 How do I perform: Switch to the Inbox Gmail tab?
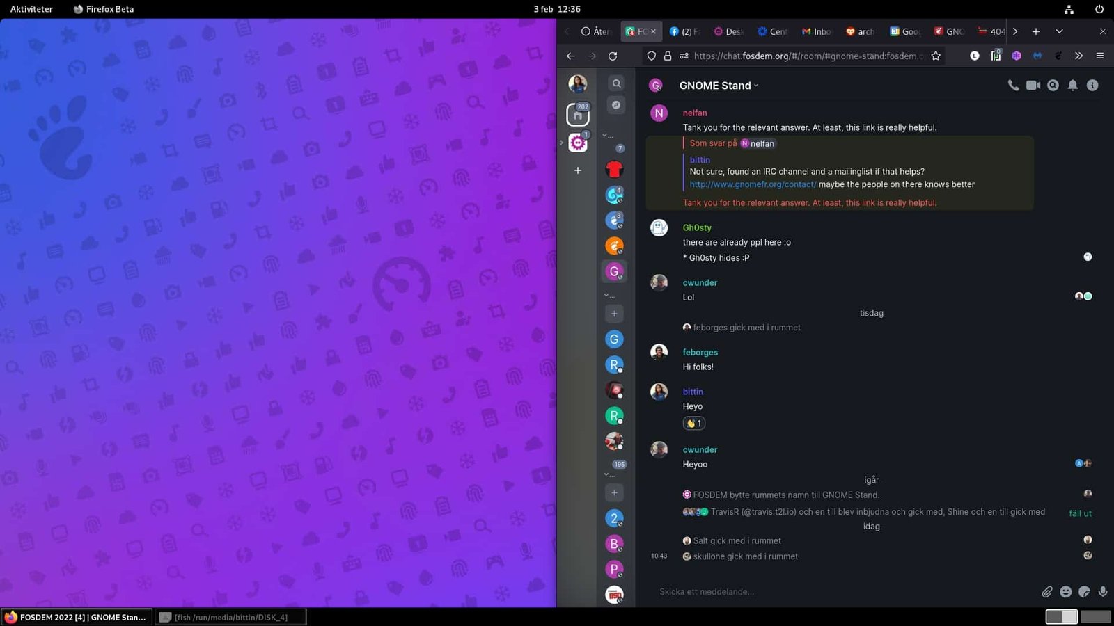[816, 31]
